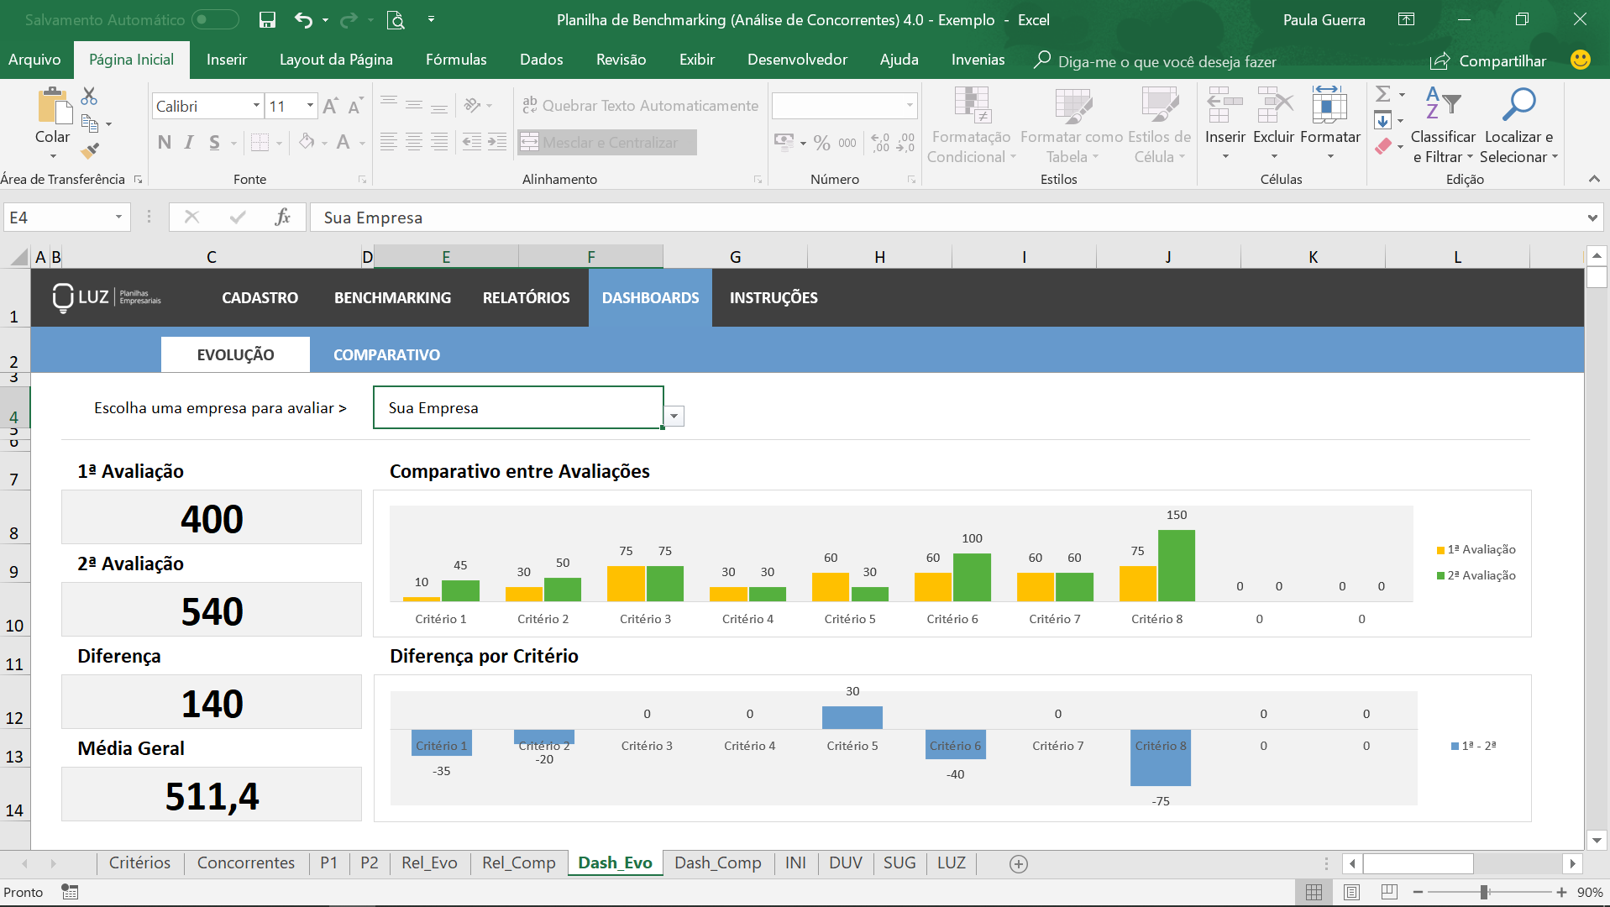Click the Cut scissors icon

(x=89, y=96)
